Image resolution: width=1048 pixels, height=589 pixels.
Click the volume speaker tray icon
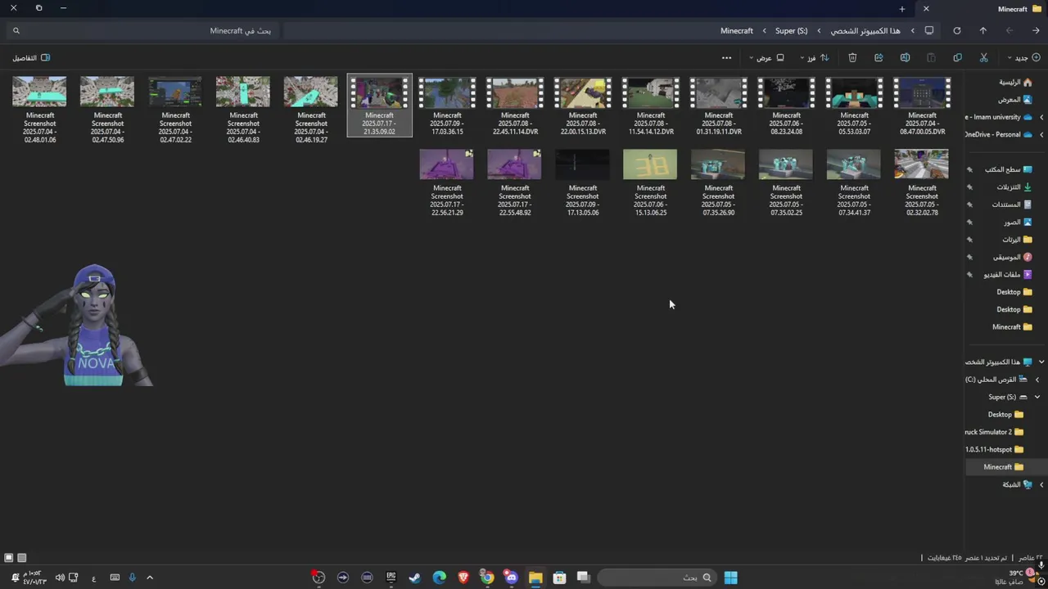(x=60, y=578)
